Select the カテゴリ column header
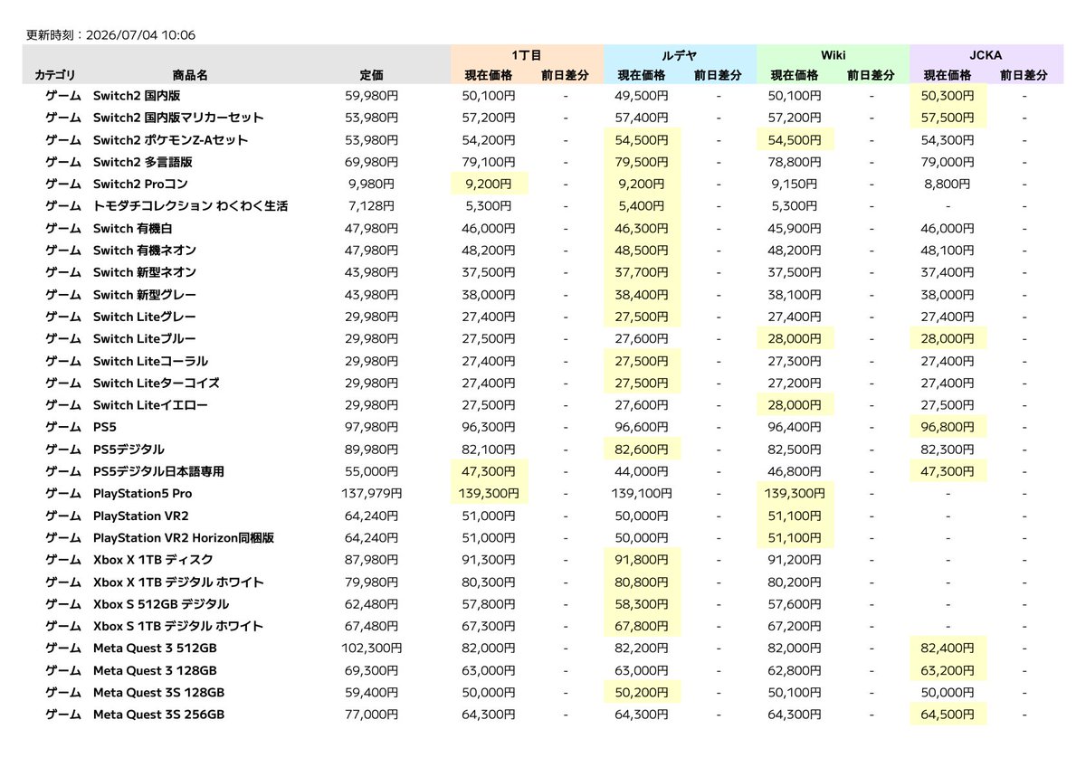 pos(55,75)
